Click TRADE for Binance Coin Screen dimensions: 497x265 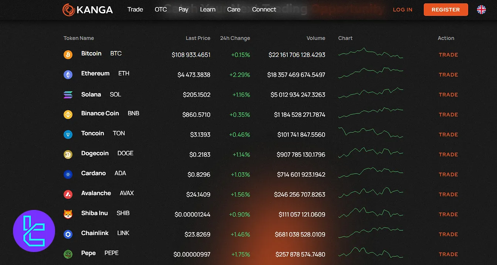coord(448,115)
